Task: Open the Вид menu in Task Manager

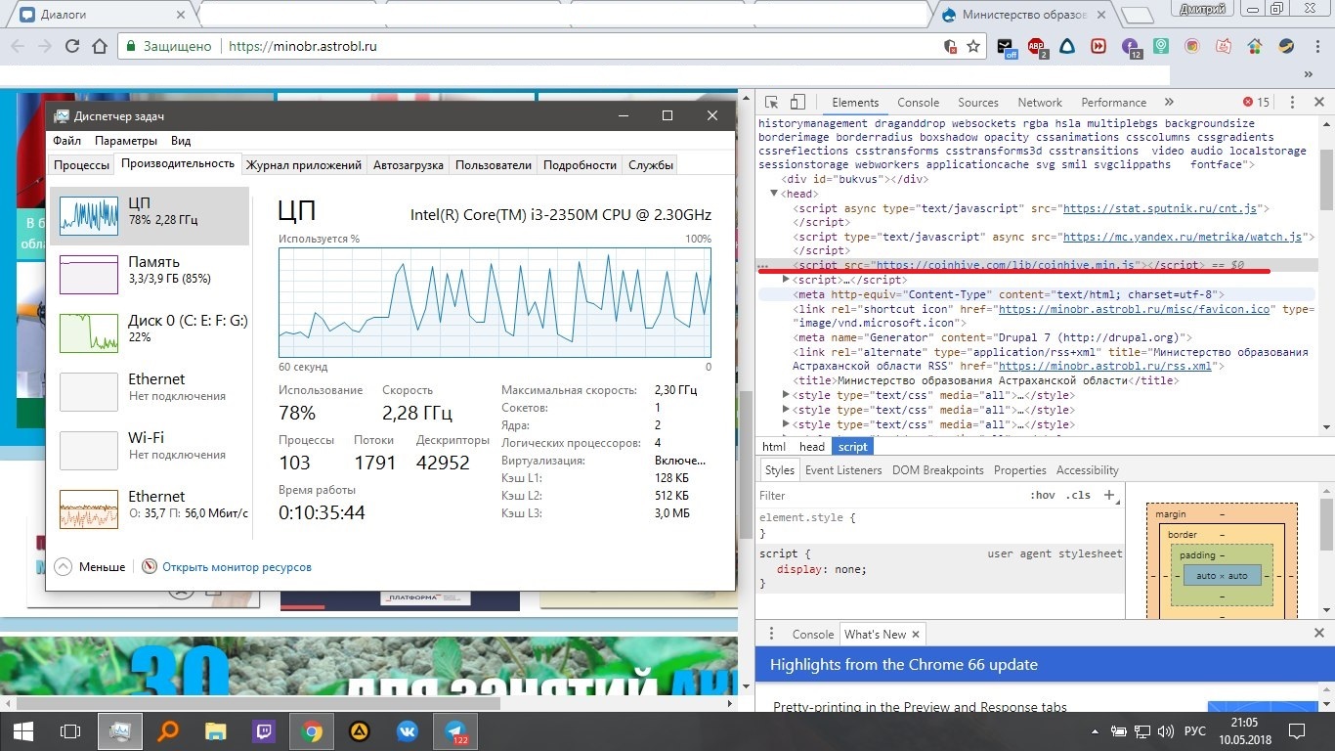Action: [181, 141]
